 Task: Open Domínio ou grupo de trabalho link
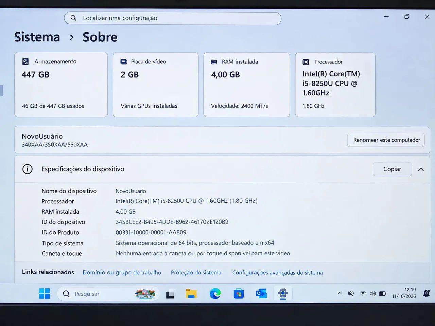tap(122, 273)
